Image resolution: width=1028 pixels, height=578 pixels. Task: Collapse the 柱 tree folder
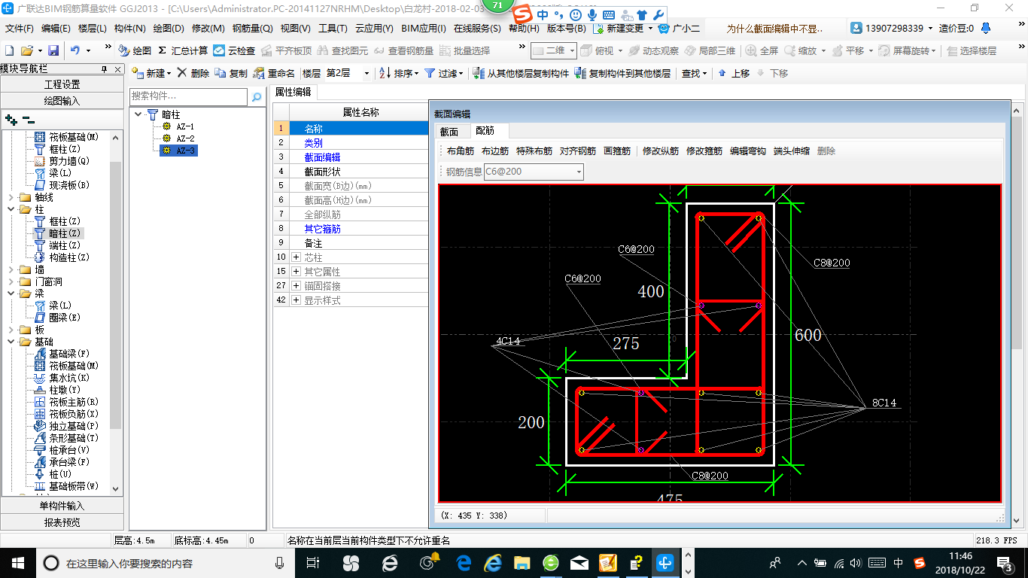[11, 209]
